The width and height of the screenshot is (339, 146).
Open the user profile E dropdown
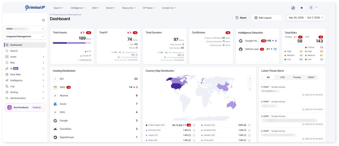click(x=313, y=8)
